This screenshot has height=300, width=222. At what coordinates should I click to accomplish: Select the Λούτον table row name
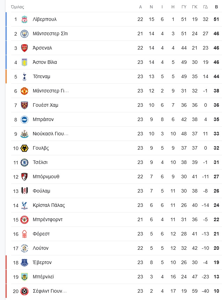tap(40, 248)
